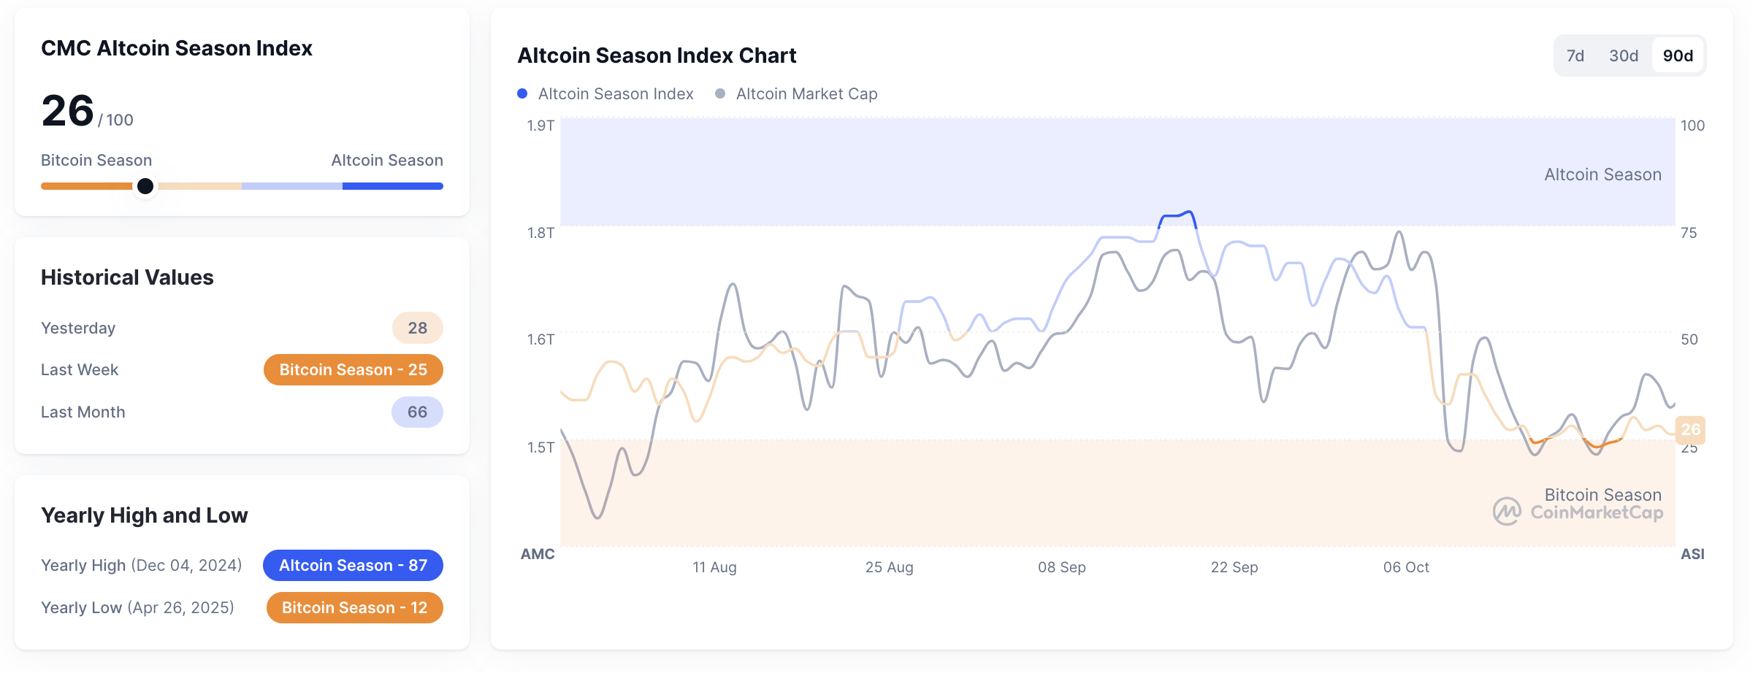Click the 11 Aug date axis label
The height and width of the screenshot is (673, 1750).
[714, 567]
